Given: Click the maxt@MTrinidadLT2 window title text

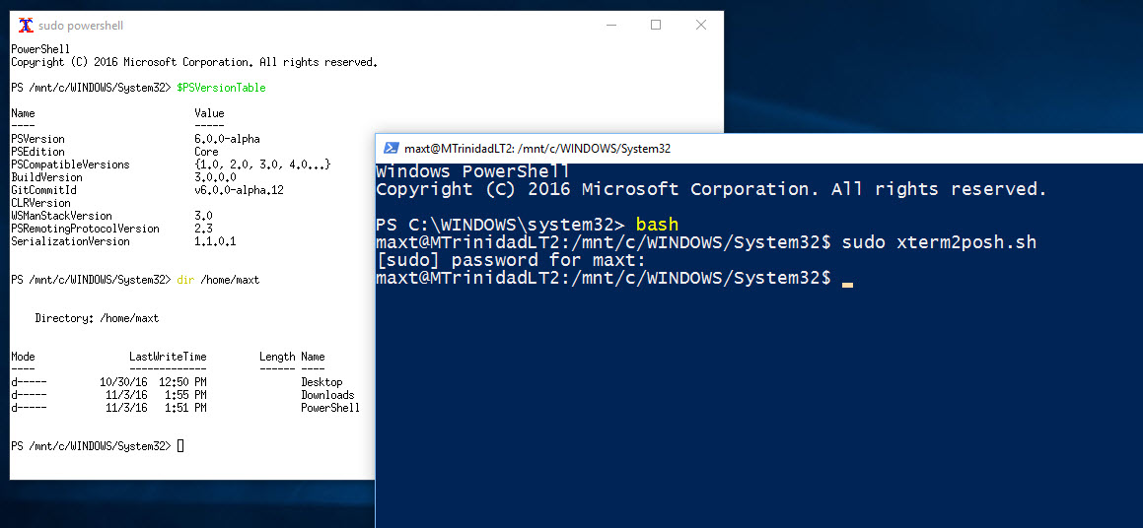Looking at the screenshot, I should pos(537,149).
